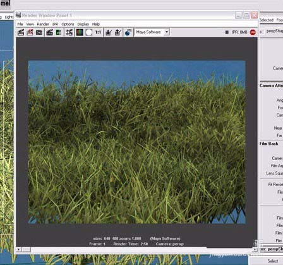
Task: Click the Render Time: 2:58 status text
Action: click(131, 244)
